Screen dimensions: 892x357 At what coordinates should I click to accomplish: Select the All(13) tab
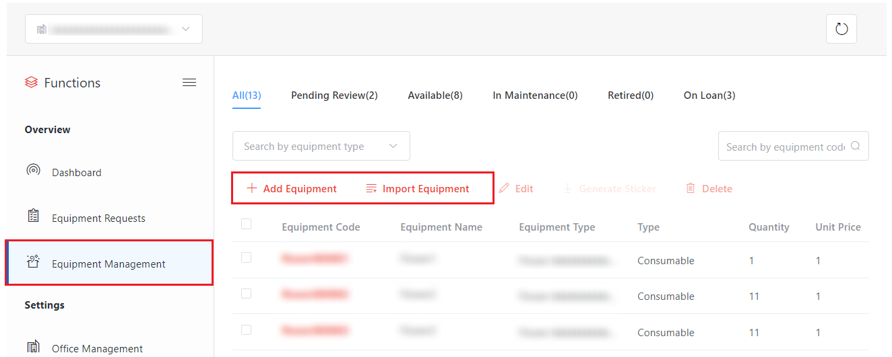(247, 95)
